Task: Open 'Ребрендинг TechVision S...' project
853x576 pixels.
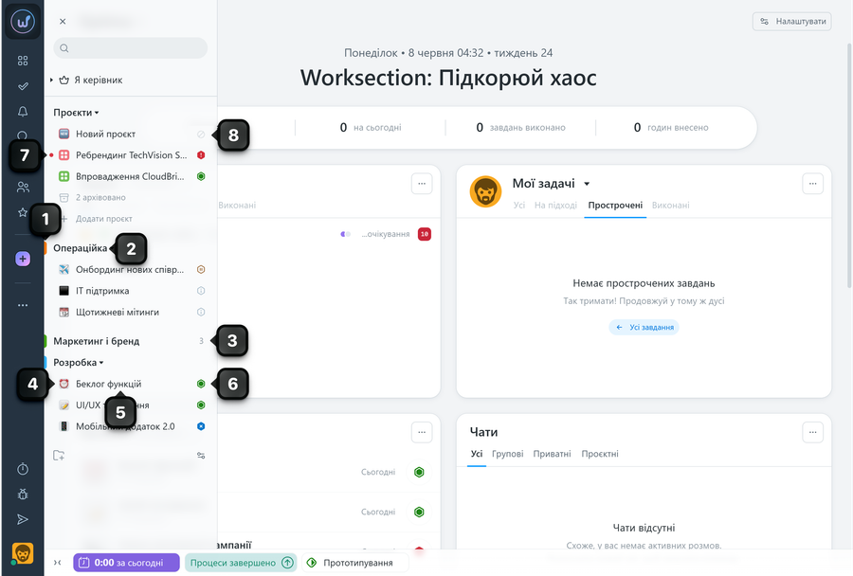Action: (x=131, y=155)
